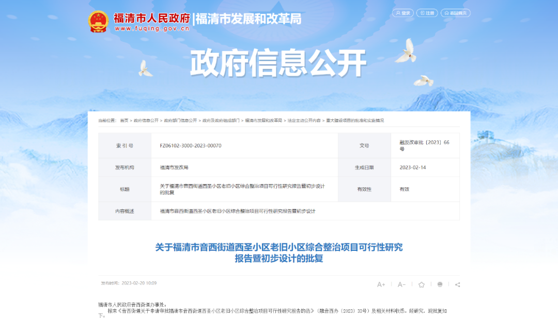This screenshot has height=318, width=558.
Task: Click the 福清市发展和改革局 header title
Action: (x=249, y=19)
